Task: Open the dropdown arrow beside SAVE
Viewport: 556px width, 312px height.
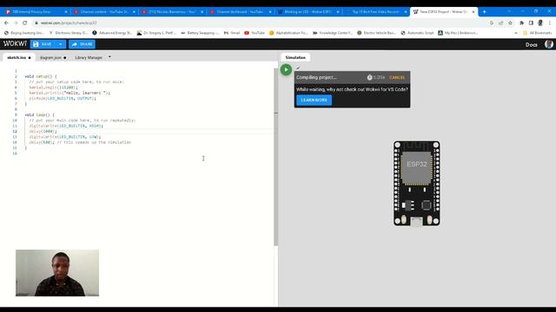Action: [60, 44]
